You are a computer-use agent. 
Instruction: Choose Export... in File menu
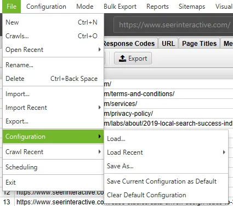click(53, 121)
